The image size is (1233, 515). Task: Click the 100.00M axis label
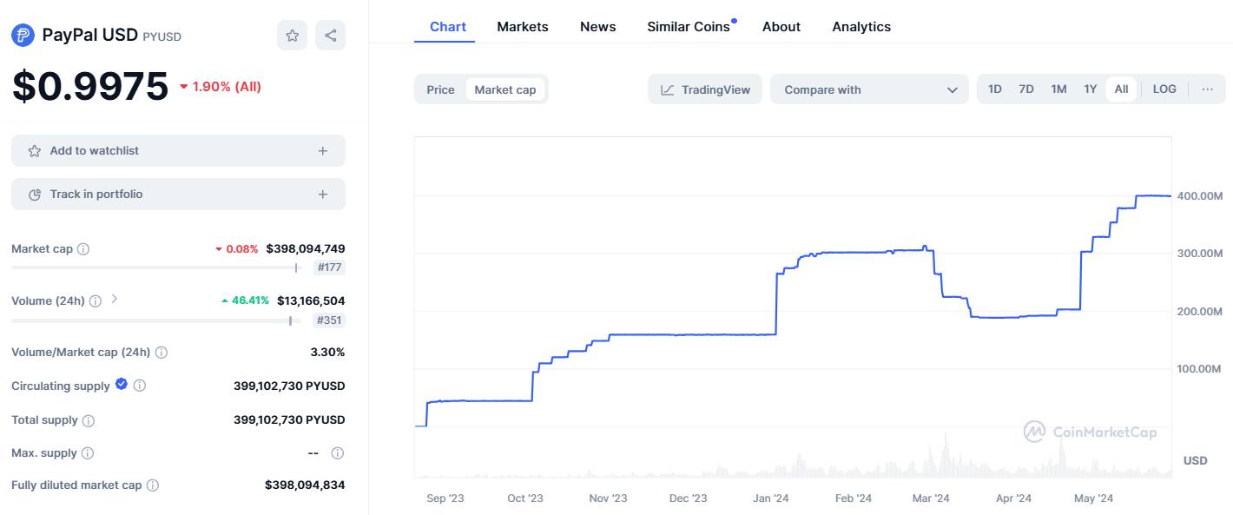click(x=1200, y=369)
